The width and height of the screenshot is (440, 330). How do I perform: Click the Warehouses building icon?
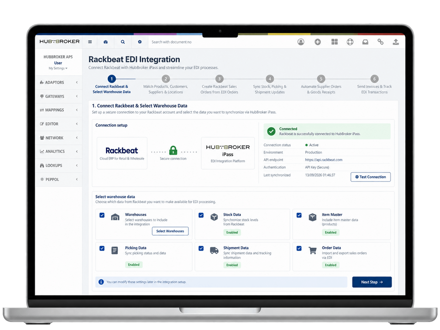pos(115,217)
